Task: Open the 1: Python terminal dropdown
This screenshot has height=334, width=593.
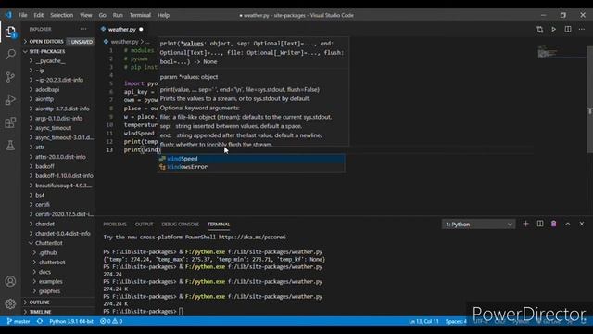Action: [x=478, y=225]
